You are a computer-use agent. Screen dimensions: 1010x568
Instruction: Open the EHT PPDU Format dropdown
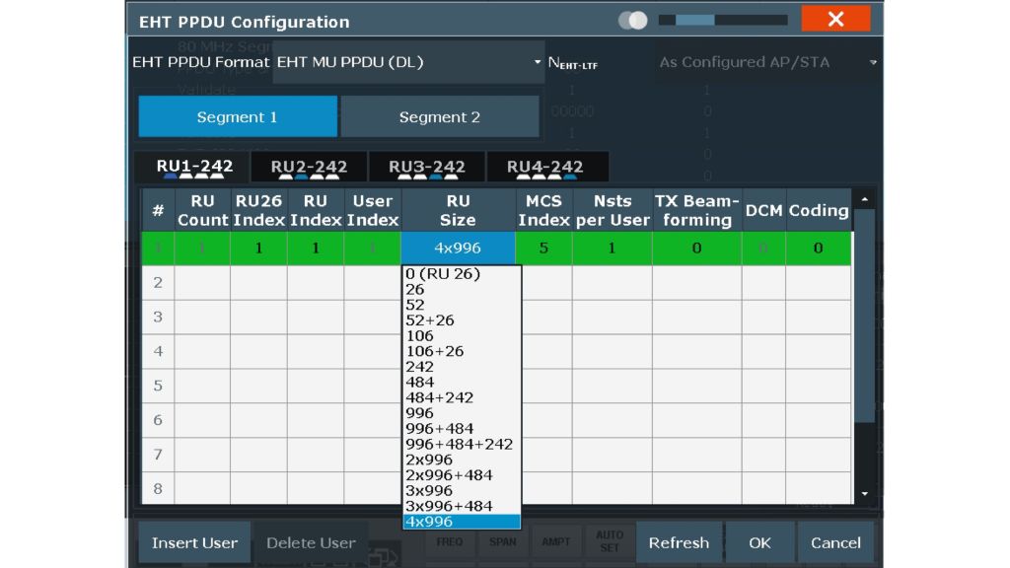pos(408,62)
